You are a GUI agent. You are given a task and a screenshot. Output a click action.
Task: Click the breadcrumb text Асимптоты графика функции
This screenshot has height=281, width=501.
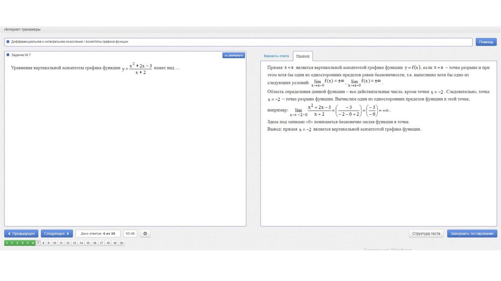pyautogui.click(x=107, y=42)
